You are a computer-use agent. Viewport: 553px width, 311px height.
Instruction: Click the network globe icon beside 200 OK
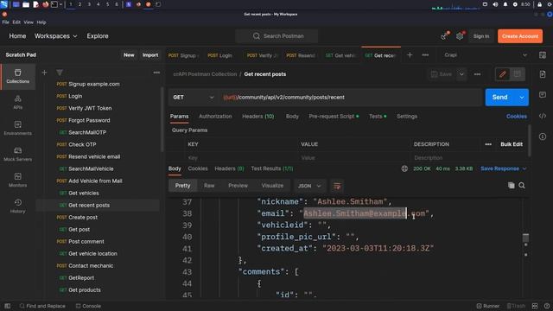404,168
